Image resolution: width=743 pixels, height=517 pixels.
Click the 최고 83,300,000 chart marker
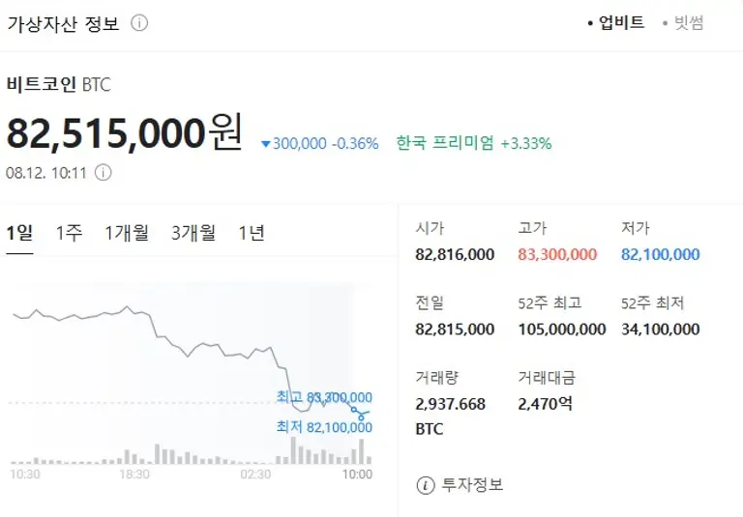click(324, 397)
